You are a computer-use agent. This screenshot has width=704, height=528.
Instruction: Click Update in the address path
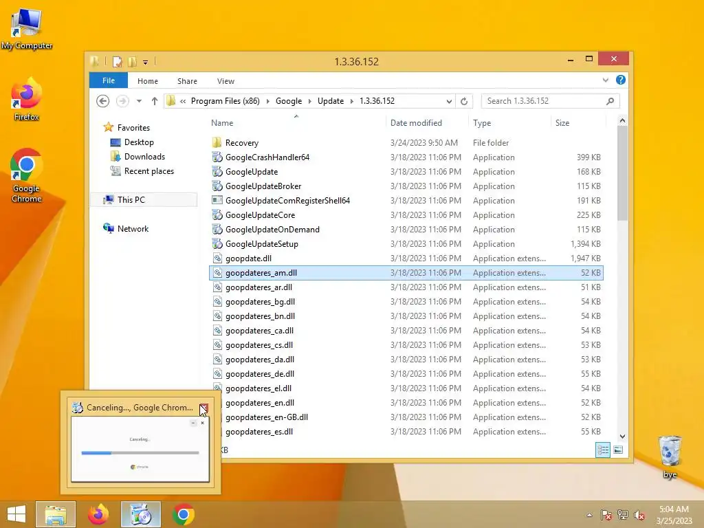(331, 101)
